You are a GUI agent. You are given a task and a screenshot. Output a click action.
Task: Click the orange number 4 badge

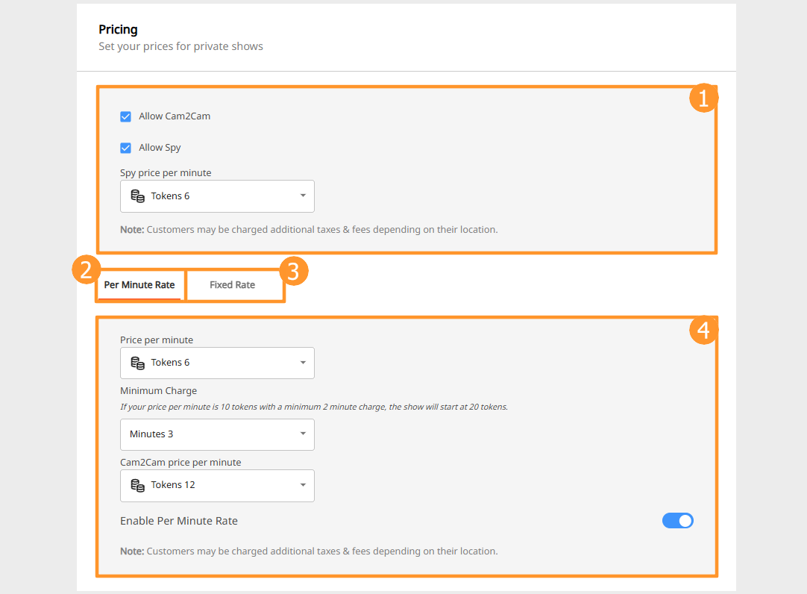tap(703, 330)
